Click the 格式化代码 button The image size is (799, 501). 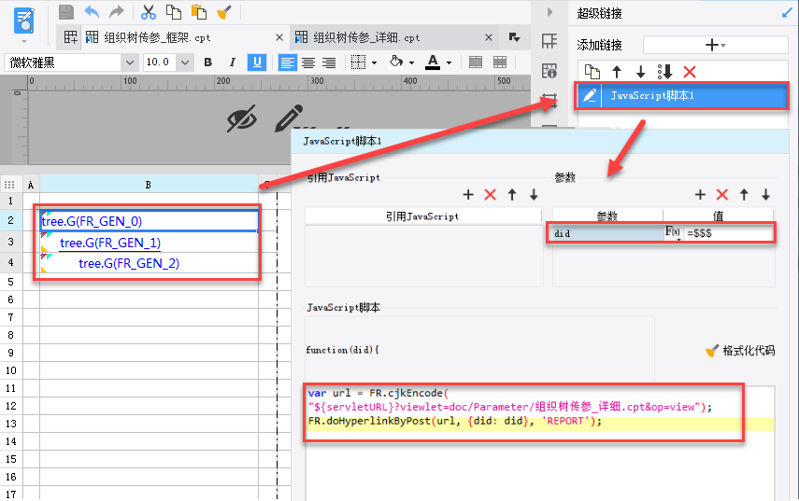click(740, 351)
